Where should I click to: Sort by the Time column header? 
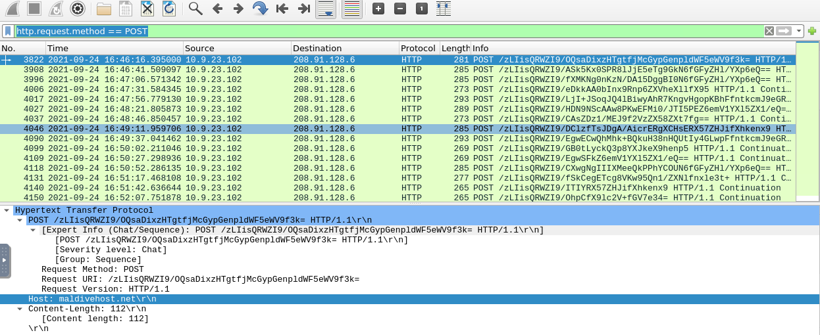point(115,48)
